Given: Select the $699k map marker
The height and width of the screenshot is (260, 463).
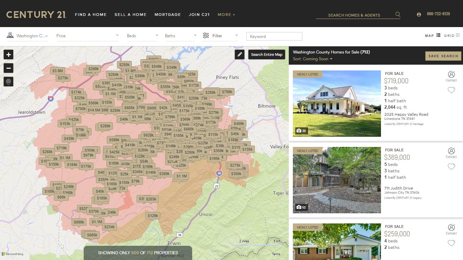Looking at the screenshot, I should coord(79,222).
